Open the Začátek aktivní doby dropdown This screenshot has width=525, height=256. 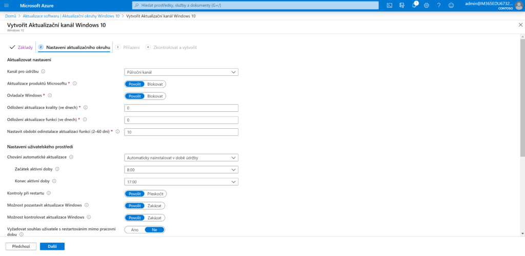[x=181, y=169]
